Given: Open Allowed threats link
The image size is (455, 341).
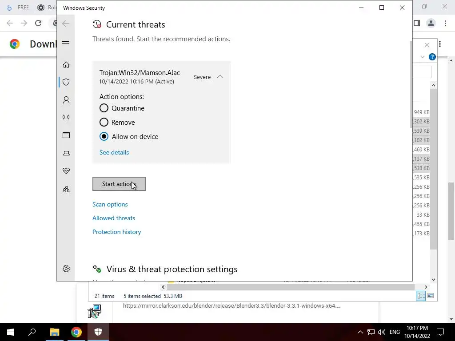Looking at the screenshot, I should coord(114,218).
